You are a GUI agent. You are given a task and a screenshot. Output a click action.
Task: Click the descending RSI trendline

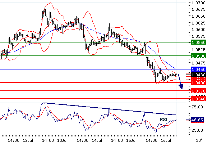click(110, 109)
